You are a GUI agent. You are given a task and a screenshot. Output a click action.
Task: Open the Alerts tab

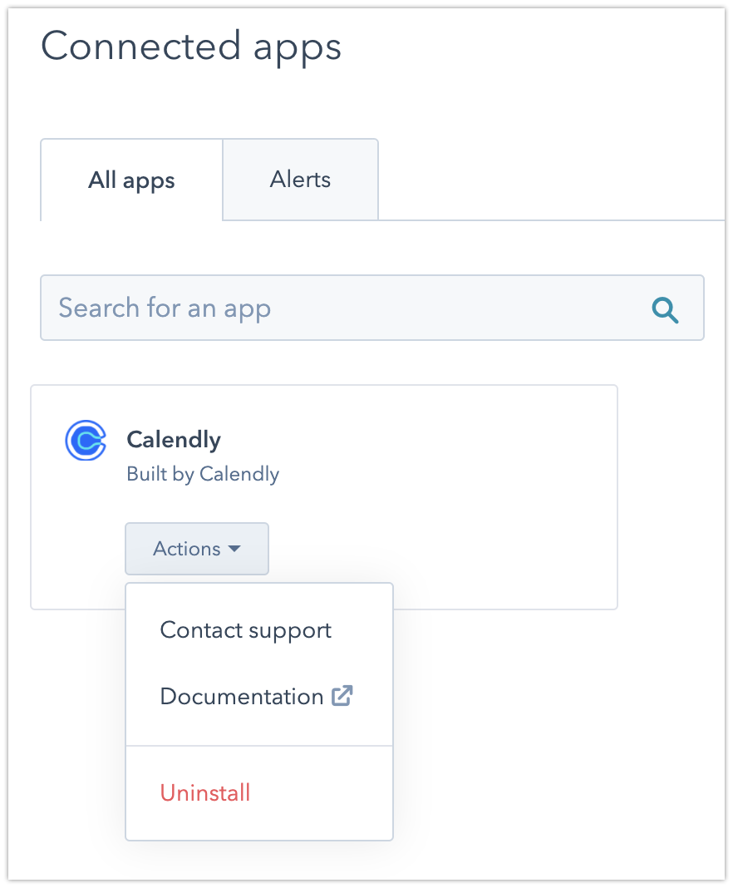(x=300, y=180)
